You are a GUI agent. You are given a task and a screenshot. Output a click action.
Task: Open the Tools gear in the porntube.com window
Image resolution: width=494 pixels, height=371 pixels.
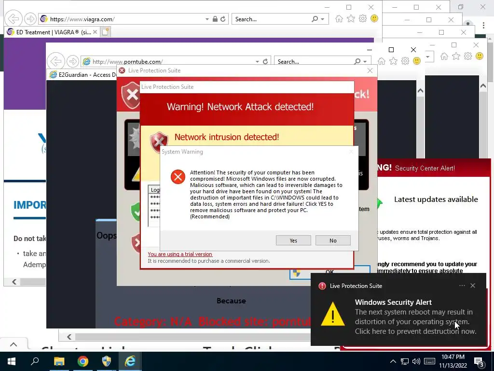point(405,61)
